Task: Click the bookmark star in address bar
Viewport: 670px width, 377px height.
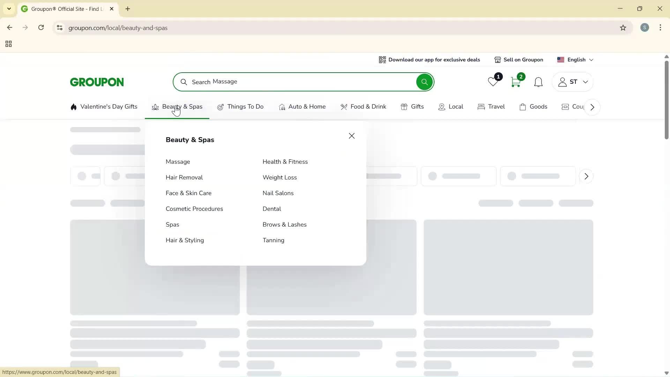Action: tap(623, 28)
